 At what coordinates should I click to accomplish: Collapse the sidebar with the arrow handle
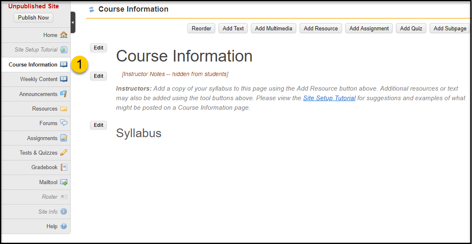click(73, 22)
